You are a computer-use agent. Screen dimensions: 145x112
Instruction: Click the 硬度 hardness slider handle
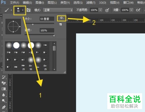click(54, 36)
